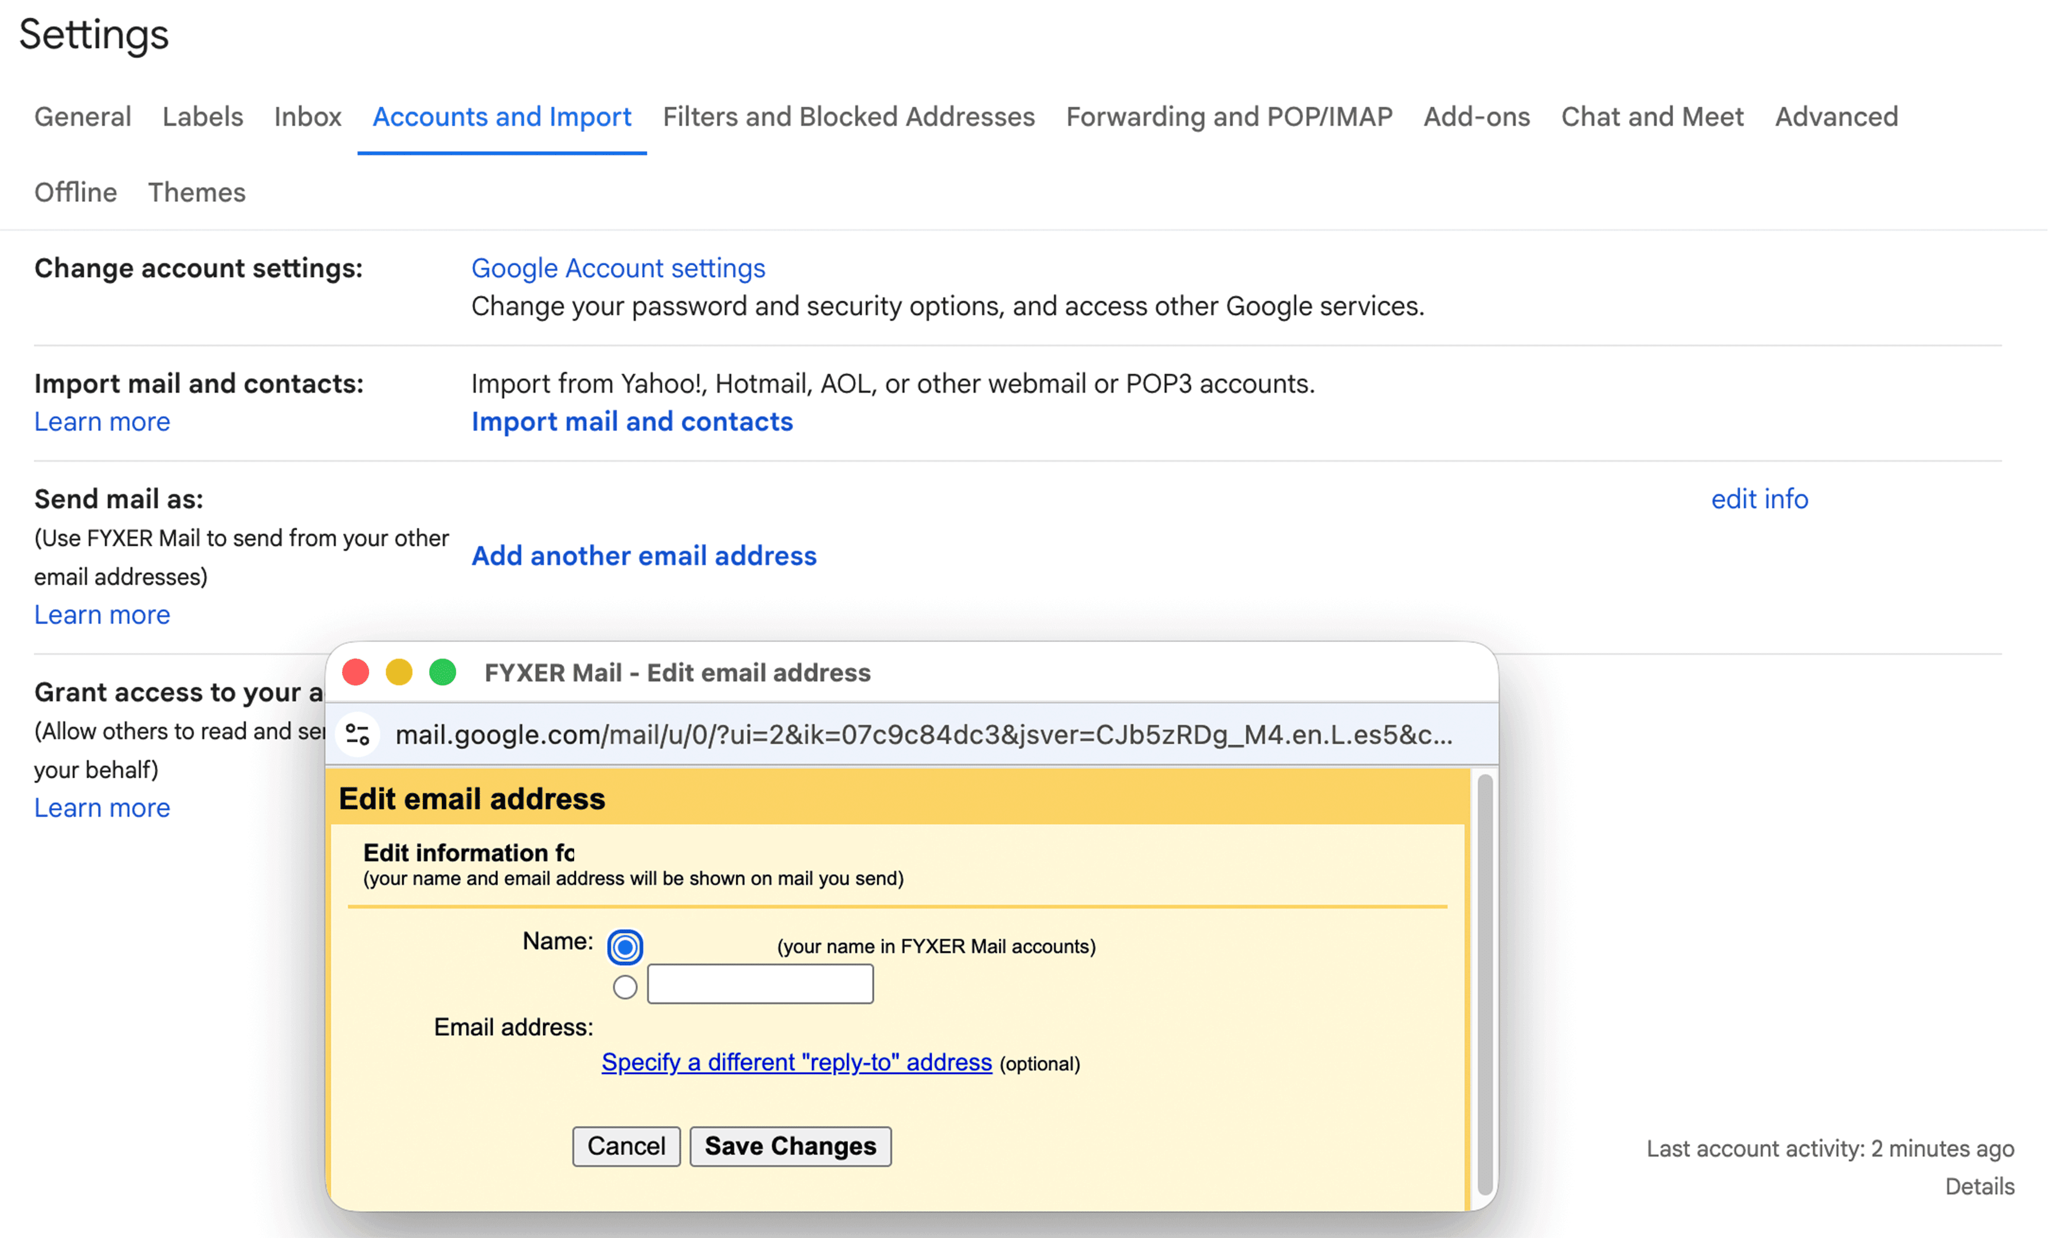Click the 'Email address:' label in popup

513,1027
